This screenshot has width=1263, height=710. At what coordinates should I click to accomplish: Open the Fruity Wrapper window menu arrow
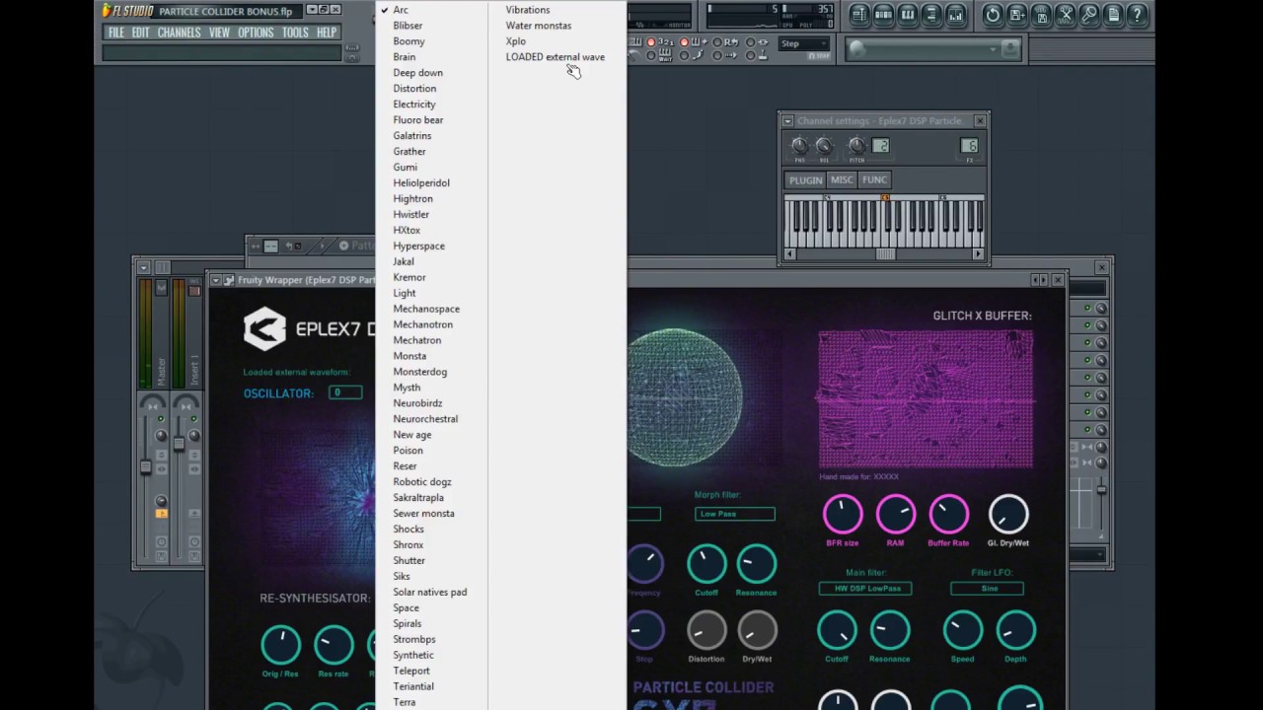[216, 280]
